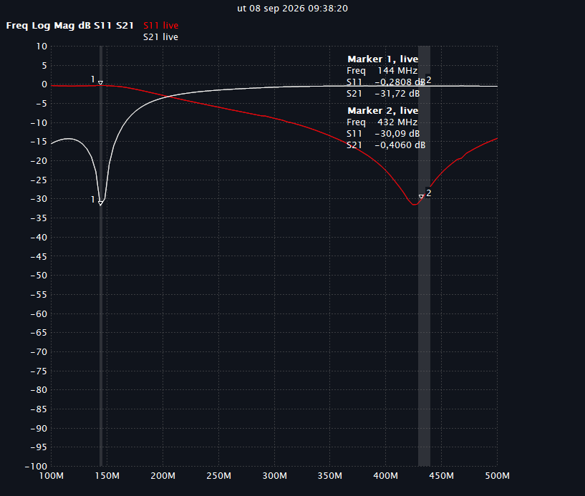Click the '10' dB axis label

tap(42, 47)
